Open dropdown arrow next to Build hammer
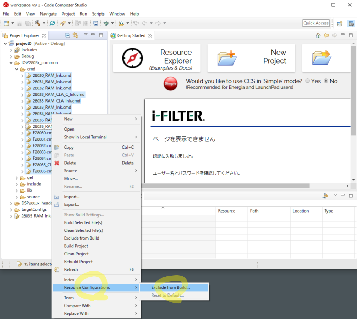 coord(44,23)
